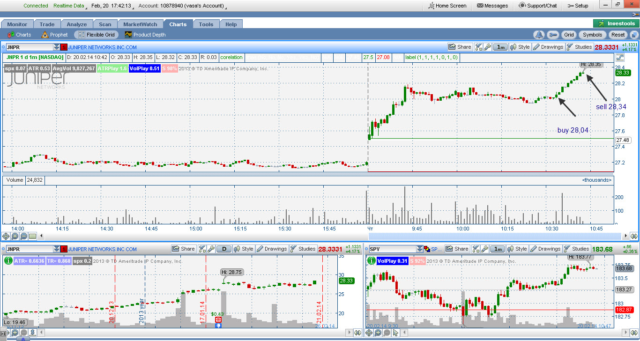Screen dimensions: 640x341
Task: Toggle the D timeframe on daily JNPR chart
Action: 224,249
